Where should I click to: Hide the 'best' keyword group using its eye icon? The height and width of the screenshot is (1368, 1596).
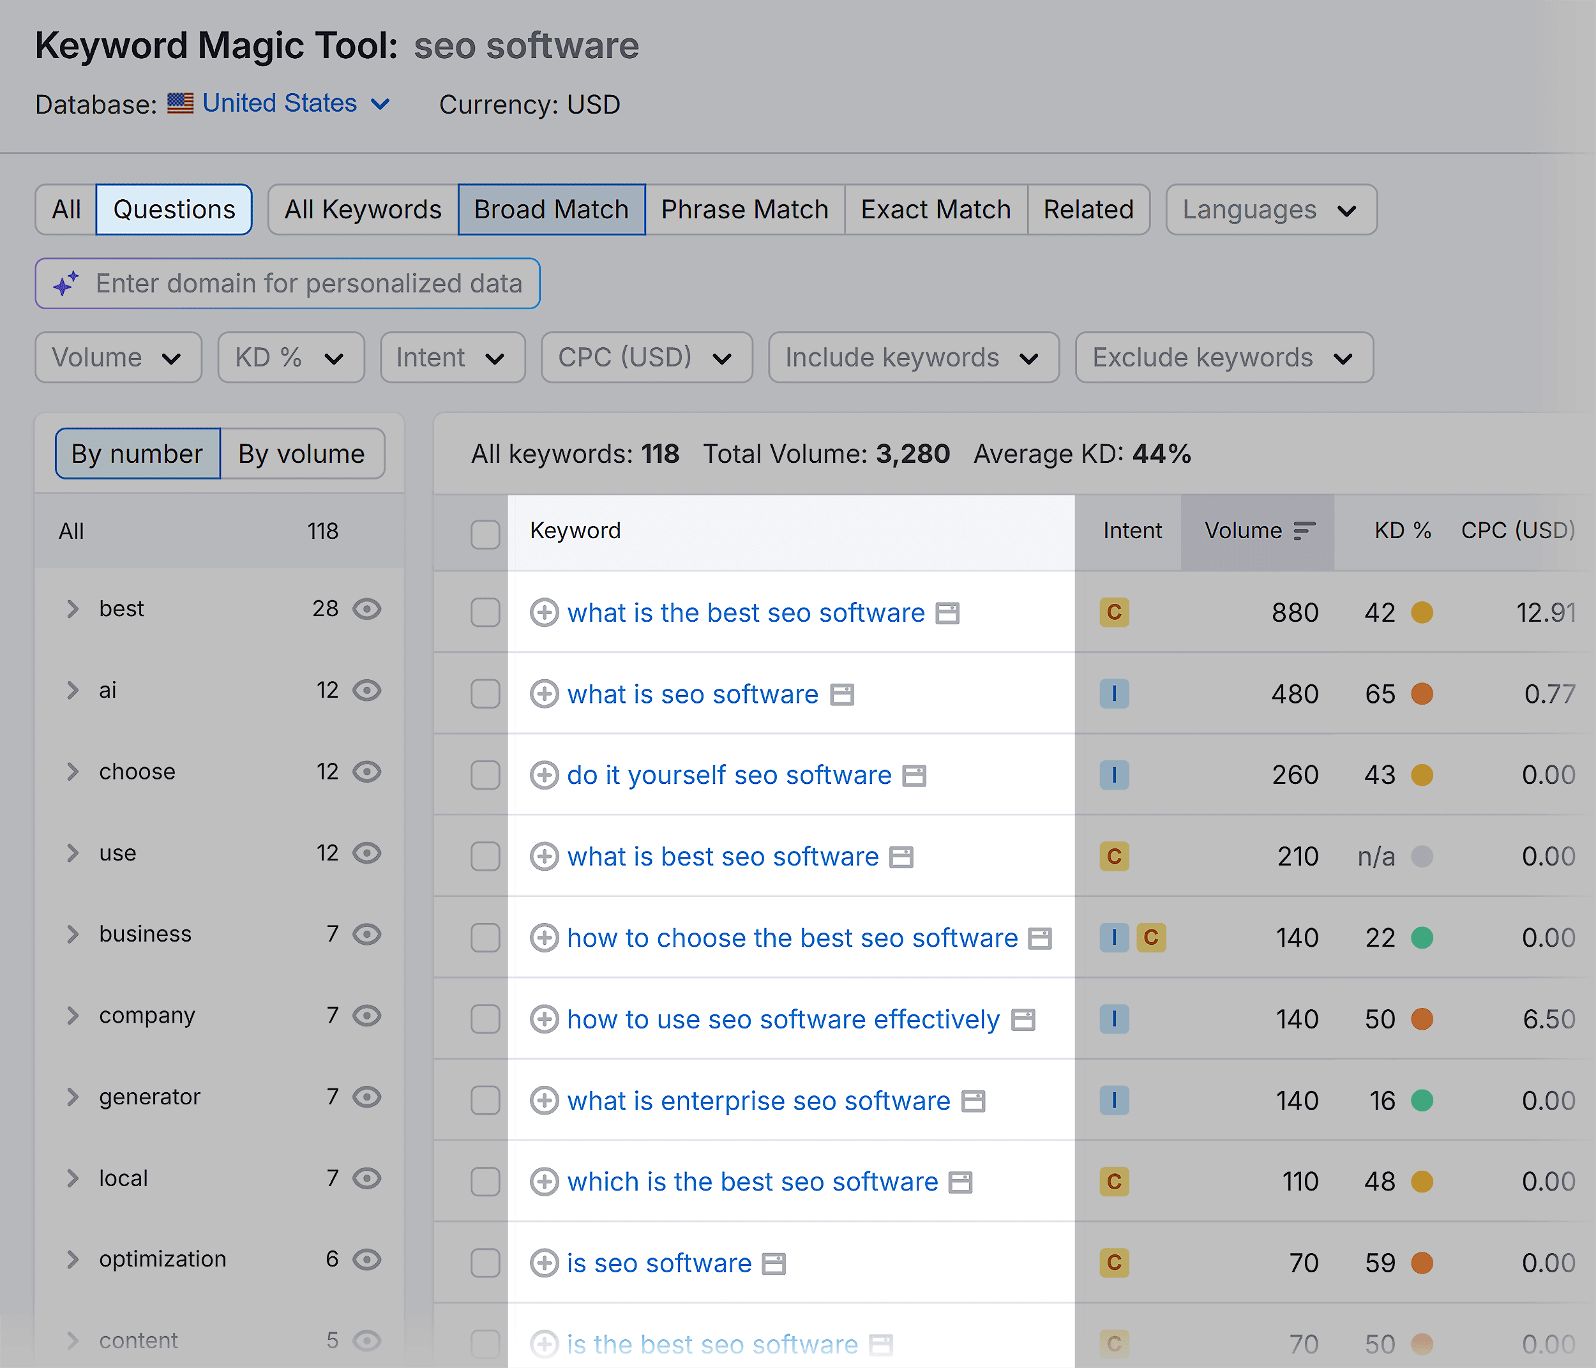tap(368, 608)
